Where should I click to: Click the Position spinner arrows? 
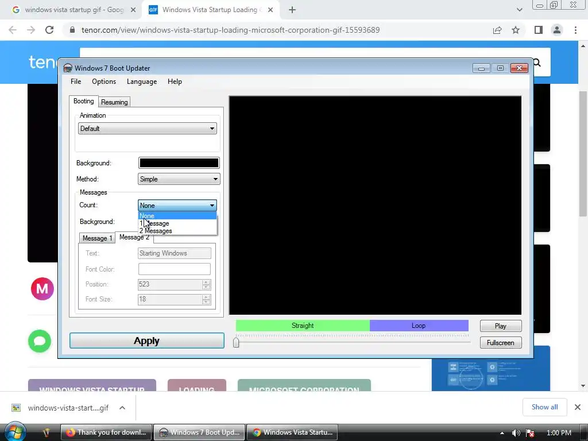[206, 284]
